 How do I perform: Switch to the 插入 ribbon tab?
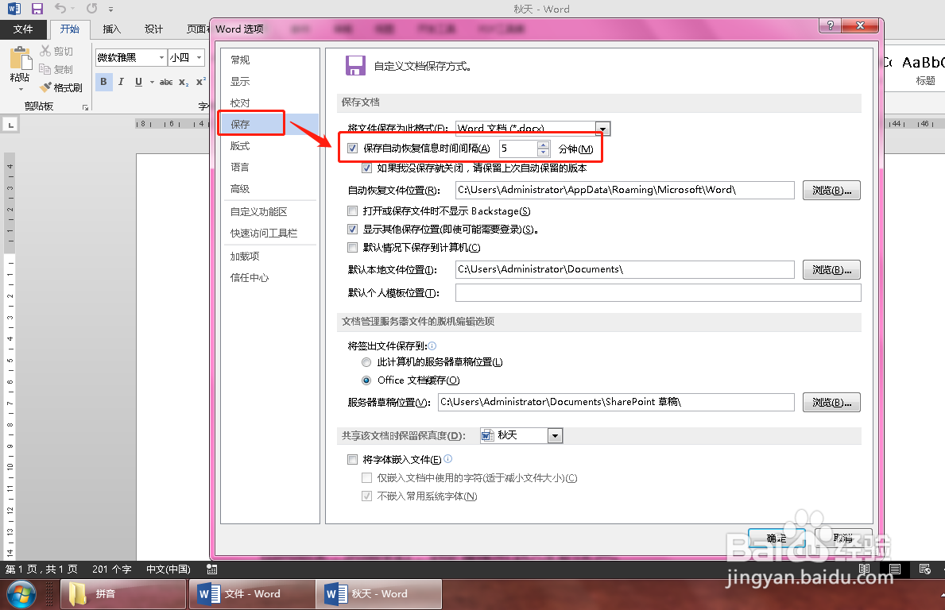click(x=111, y=29)
